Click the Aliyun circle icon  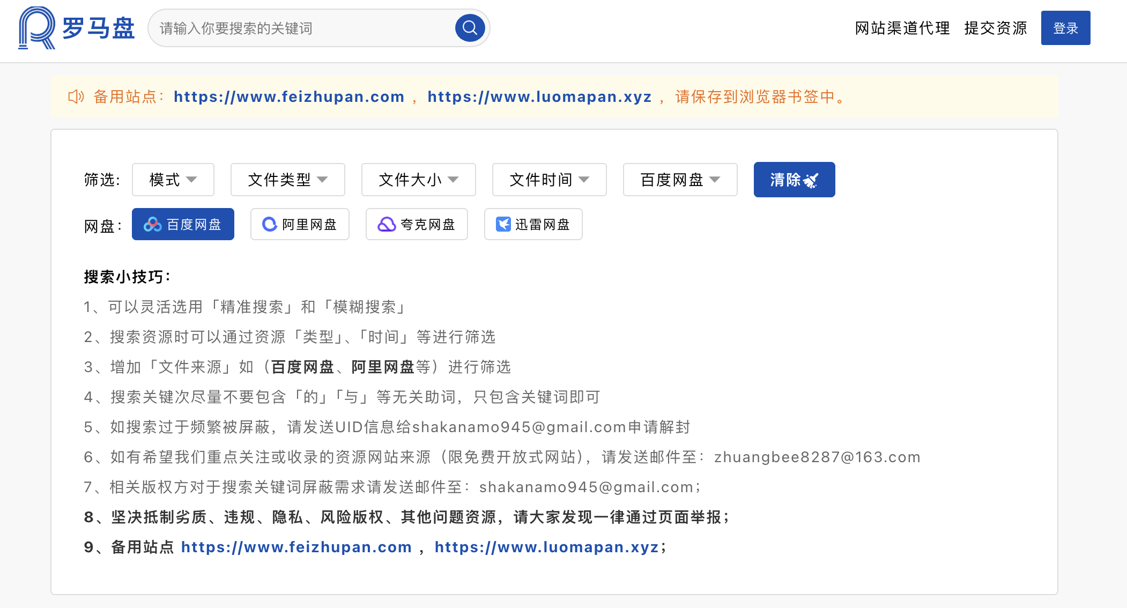[269, 224]
